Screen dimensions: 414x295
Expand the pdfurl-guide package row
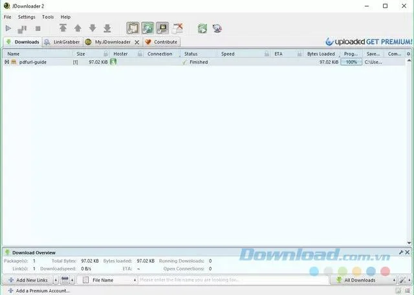(7, 62)
